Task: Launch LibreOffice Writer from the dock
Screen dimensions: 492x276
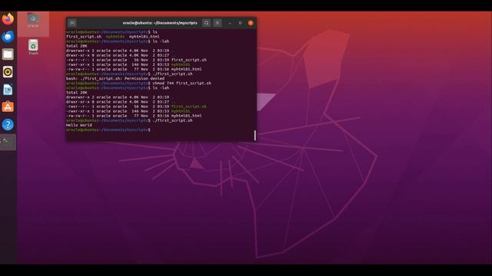Action: [8, 90]
